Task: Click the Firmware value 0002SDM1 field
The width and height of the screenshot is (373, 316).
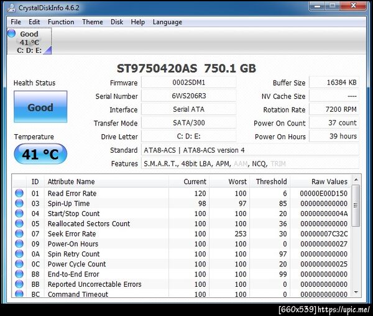Action: click(188, 83)
